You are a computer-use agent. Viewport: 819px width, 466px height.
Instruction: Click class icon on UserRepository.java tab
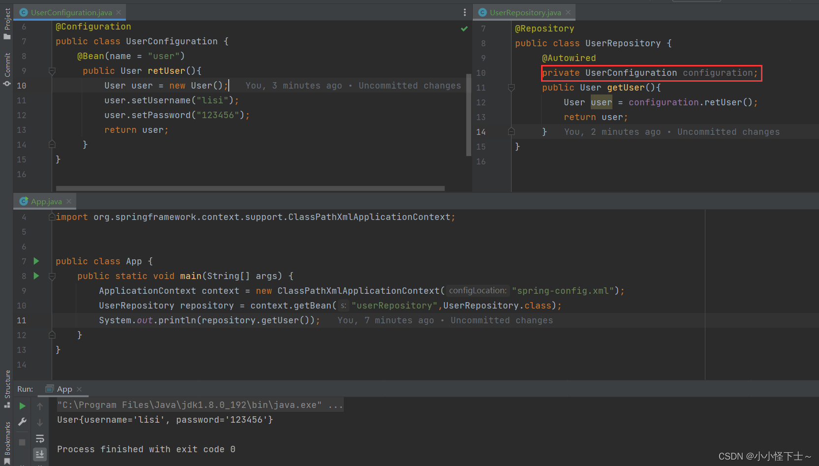pos(483,12)
